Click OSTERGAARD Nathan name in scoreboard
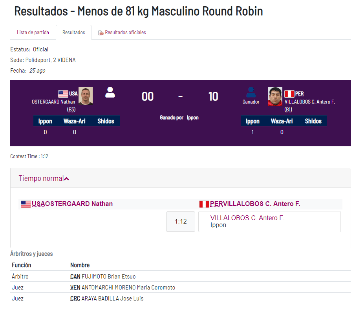Image resolution: width=355 pixels, height=315 pixels. tap(53, 102)
